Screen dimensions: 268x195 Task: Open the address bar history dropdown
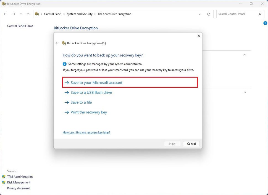(200, 14)
